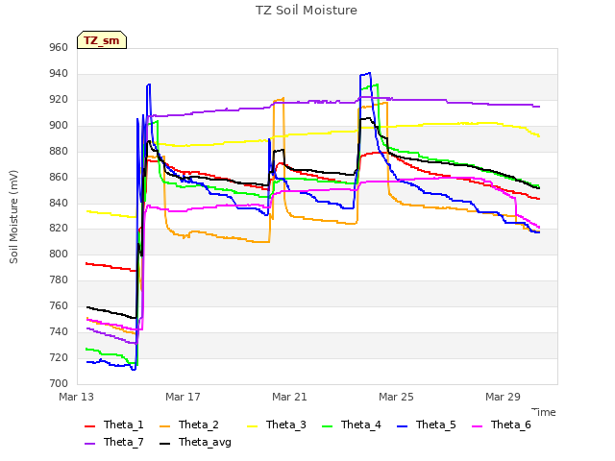The height and width of the screenshot is (461, 615).
Task: Toggle Theta_2 series in legend
Action: (189, 425)
